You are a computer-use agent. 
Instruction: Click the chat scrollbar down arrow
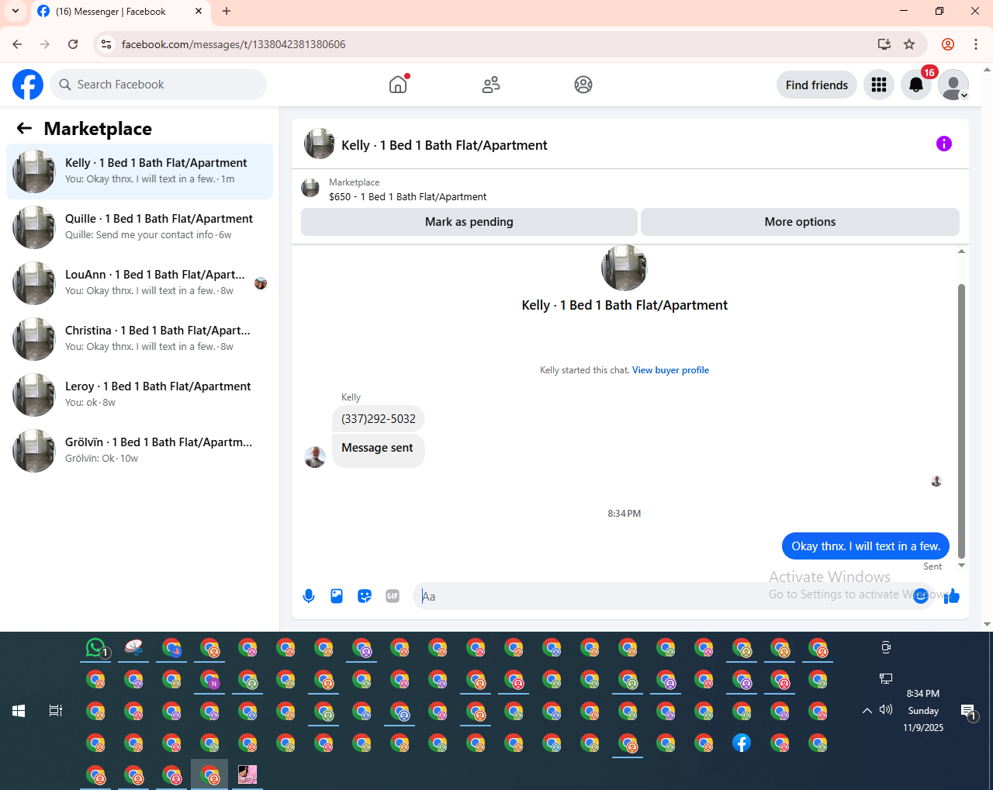pos(962,566)
